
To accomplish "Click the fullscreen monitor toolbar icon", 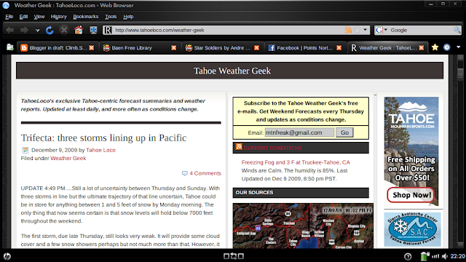I will click(x=93, y=30).
